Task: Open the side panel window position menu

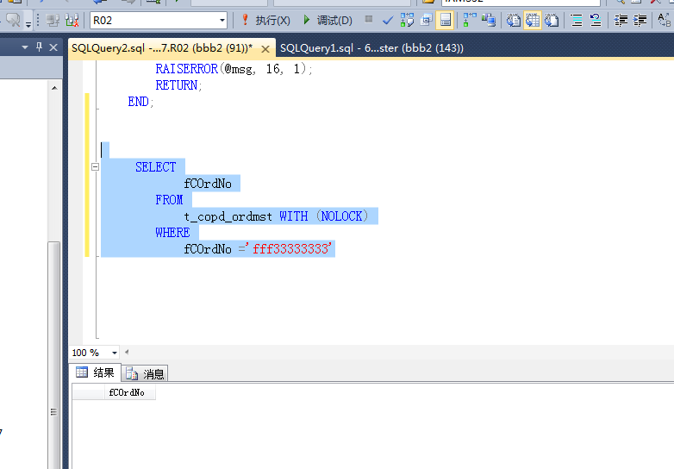Action: pos(25,47)
